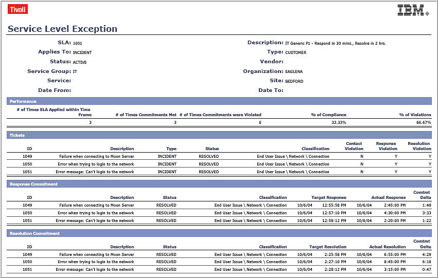Image resolution: width=438 pixels, height=278 pixels.
Task: Click target response time 12:57:10 PM
Action: pos(334,213)
